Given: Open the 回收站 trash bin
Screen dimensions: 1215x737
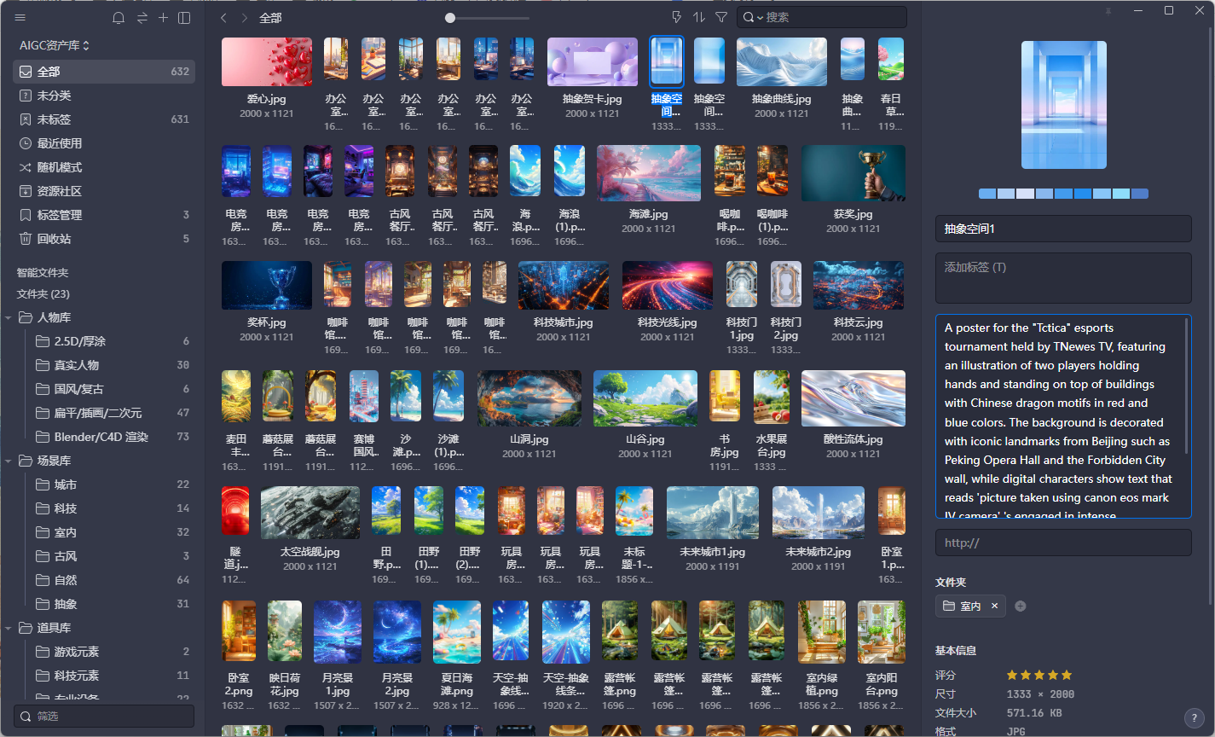Looking at the screenshot, I should point(104,239).
